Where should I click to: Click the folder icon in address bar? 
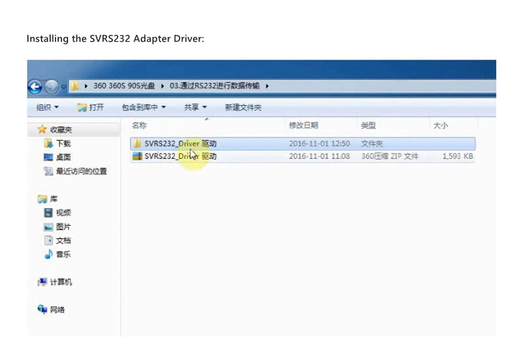(x=75, y=86)
